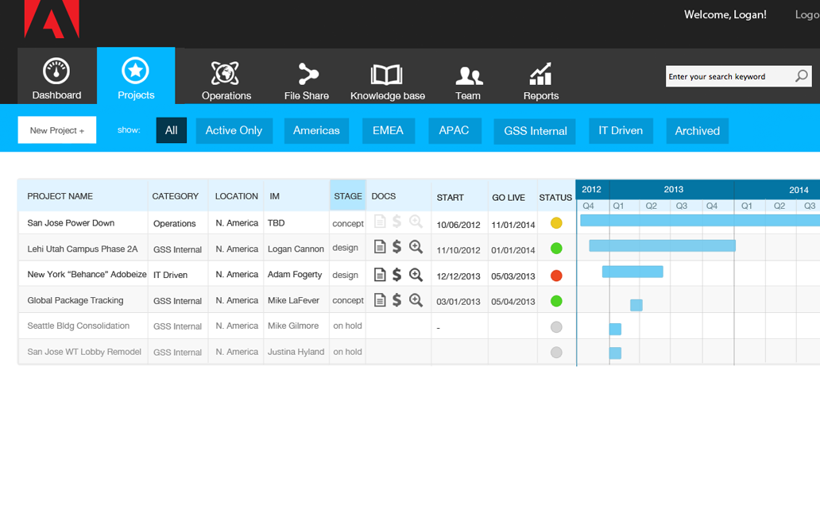
Task: Click the Lehi Utah Campus timeline bar
Action: click(x=662, y=246)
